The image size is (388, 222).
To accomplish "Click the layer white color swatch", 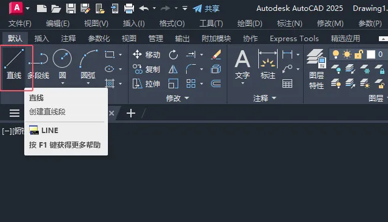I will tap(370, 54).
